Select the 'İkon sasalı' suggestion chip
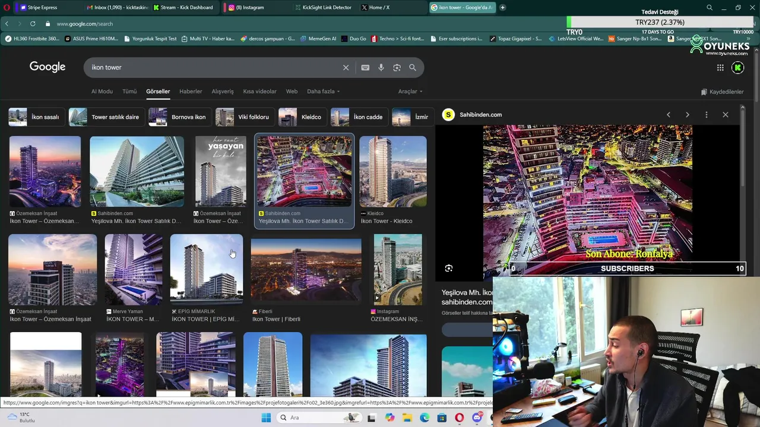The image size is (760, 427). [x=36, y=117]
